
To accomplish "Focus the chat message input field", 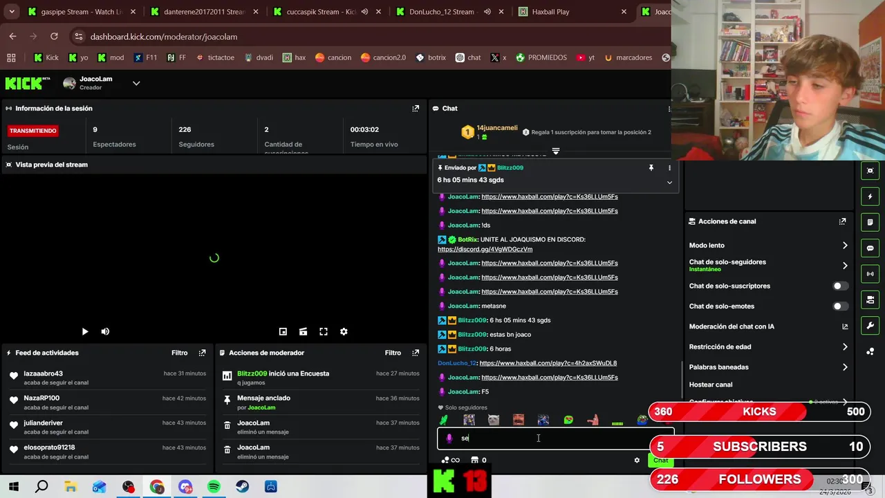I will 555,439.
